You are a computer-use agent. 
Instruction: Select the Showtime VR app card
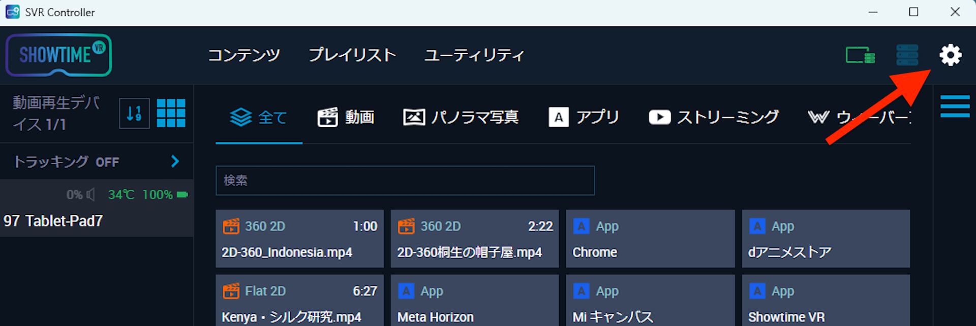tap(826, 301)
